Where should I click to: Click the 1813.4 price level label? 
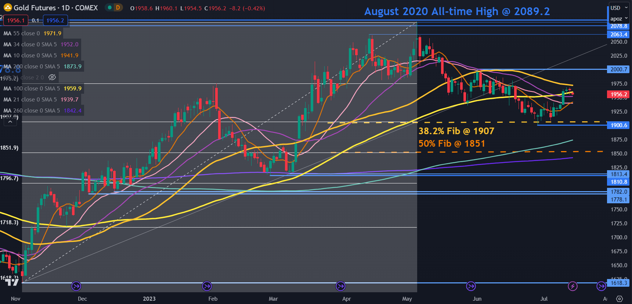tap(619, 174)
